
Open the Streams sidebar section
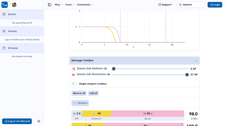click(x=22, y=48)
